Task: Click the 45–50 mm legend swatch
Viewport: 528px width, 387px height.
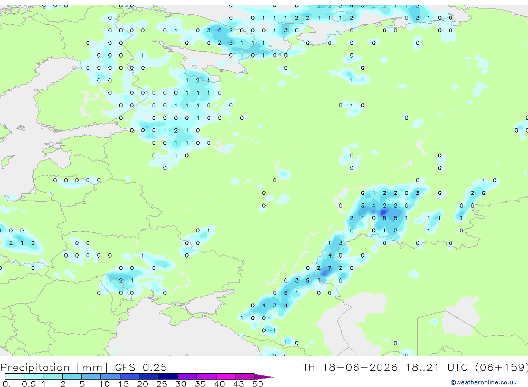Action: [x=245, y=376]
